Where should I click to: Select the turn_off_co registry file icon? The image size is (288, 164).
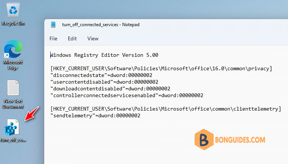(x=12, y=130)
